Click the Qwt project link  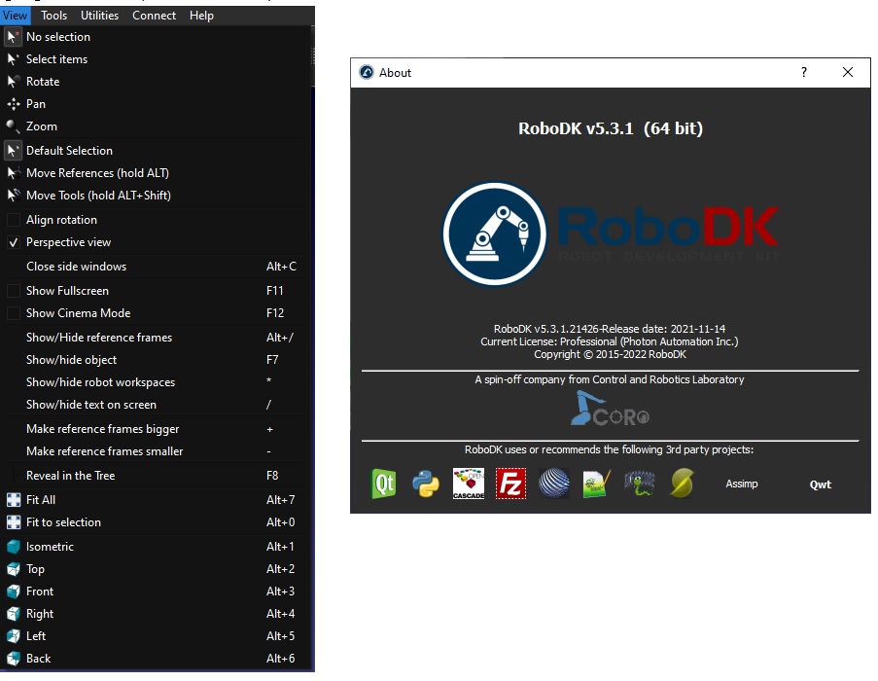[x=821, y=484]
